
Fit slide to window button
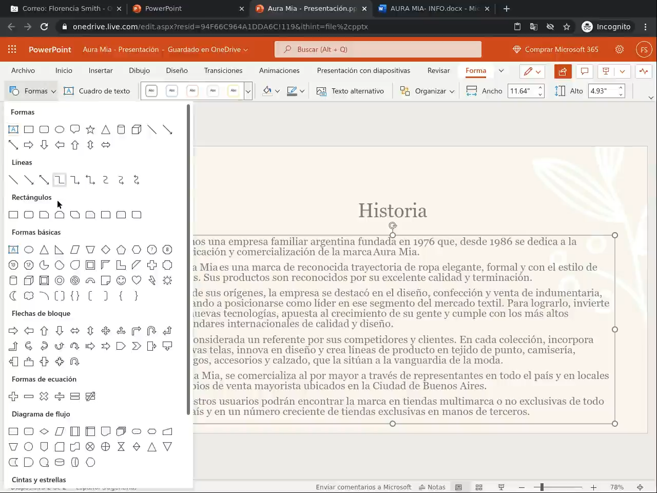(640, 487)
